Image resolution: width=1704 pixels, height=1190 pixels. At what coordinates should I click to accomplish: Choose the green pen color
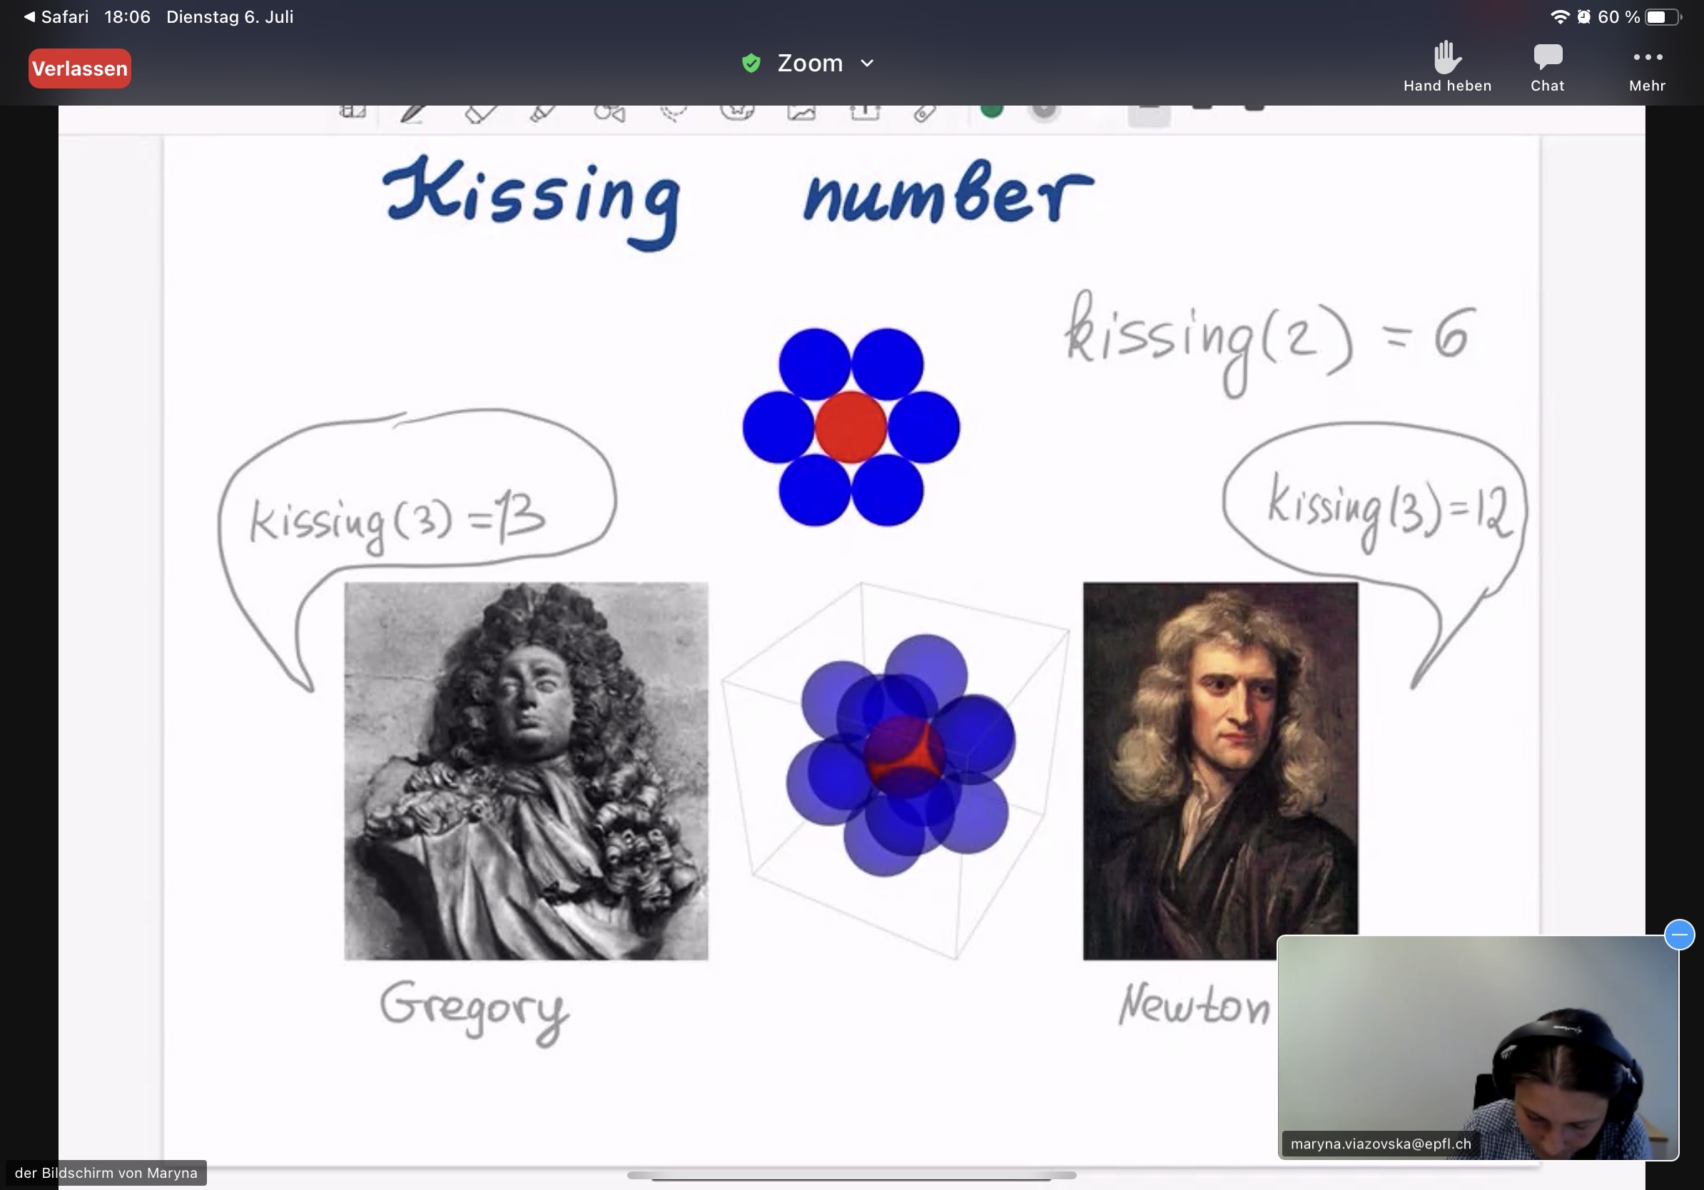pos(992,111)
